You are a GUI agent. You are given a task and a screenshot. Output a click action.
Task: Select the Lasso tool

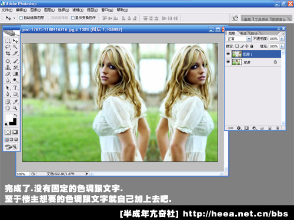[x=8, y=47]
